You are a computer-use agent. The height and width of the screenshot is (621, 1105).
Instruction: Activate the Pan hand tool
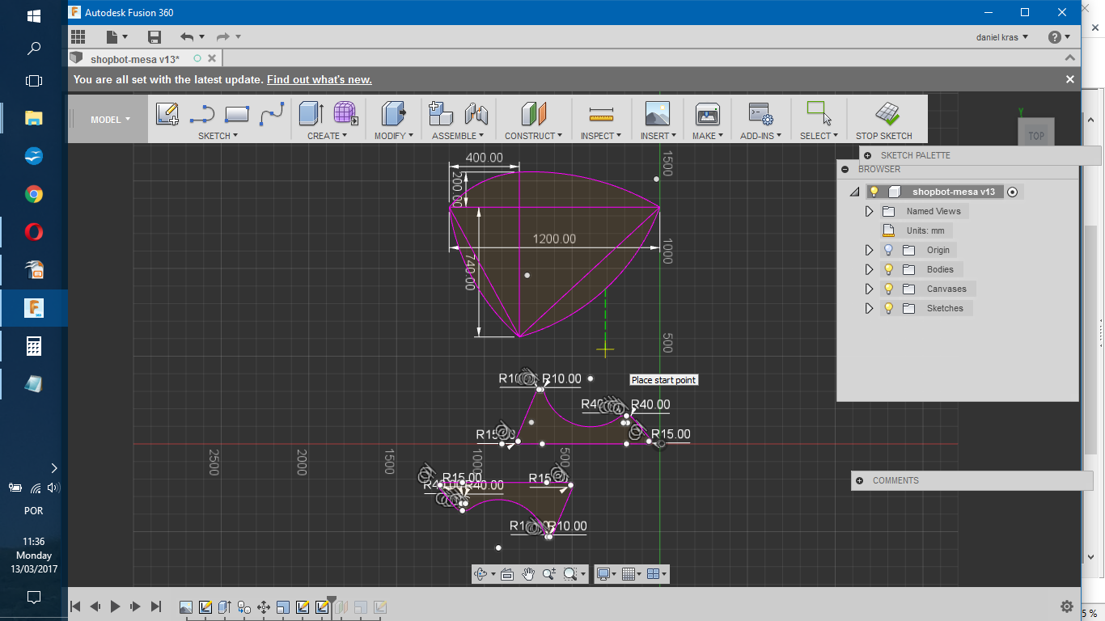pos(528,574)
